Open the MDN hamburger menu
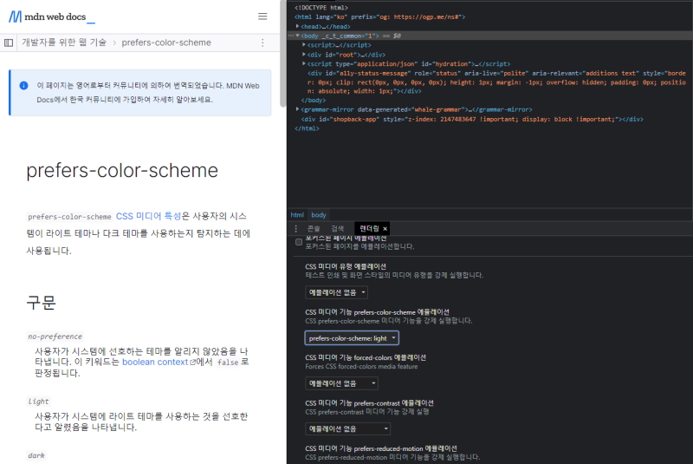Image resolution: width=693 pixels, height=464 pixels. pyautogui.click(x=262, y=16)
